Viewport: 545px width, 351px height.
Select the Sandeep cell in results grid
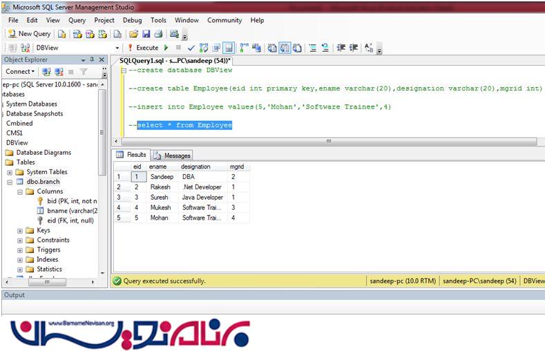point(161,177)
